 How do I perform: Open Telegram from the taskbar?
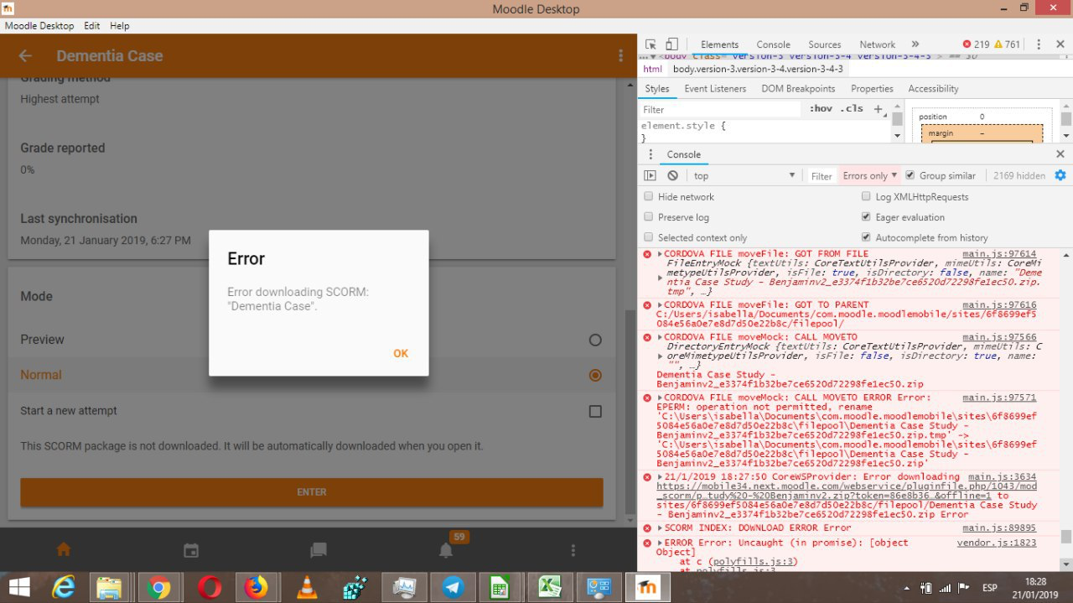(454, 587)
